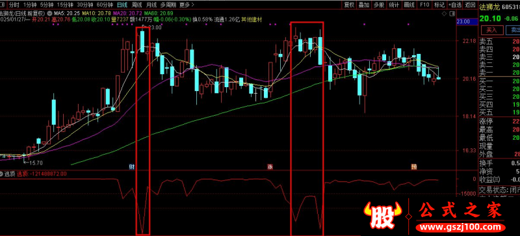This screenshot has width=520, height=236.
Task: Open the 统计 statistics tool
Action: pyautogui.click(x=394, y=5)
